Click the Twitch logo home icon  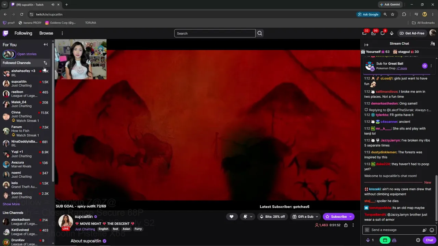pyautogui.click(x=5, y=33)
